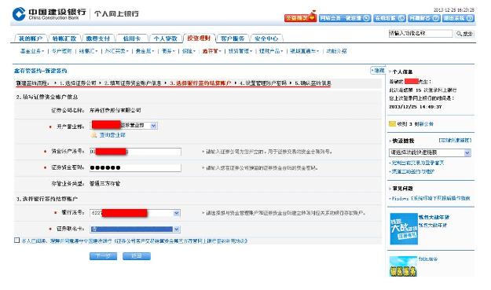The image size is (491, 290).
Task: Click the 下一步 button
Action: pos(104,256)
